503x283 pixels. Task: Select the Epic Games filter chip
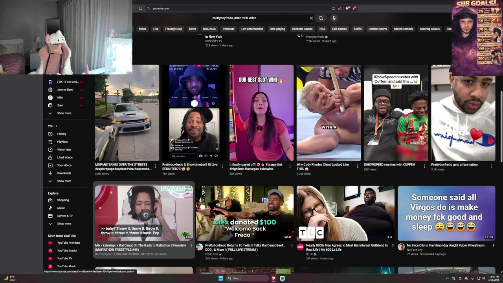(x=340, y=29)
